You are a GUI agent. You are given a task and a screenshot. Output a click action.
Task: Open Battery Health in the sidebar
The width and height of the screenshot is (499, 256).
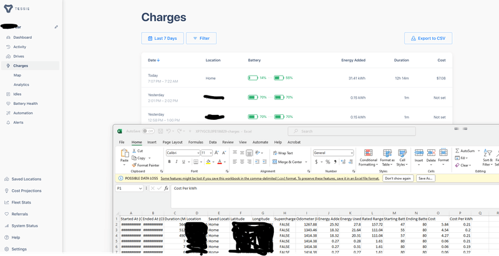[26, 104]
